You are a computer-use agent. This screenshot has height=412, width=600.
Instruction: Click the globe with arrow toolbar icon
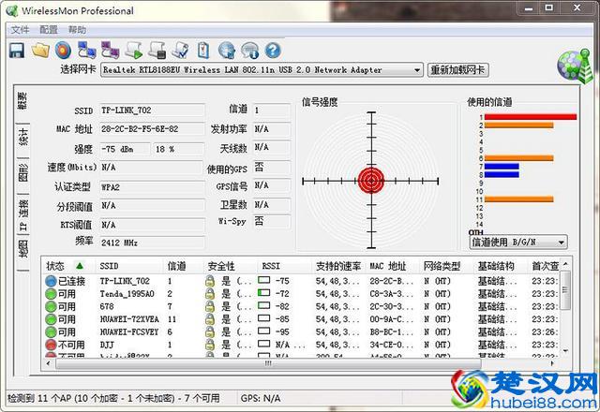click(227, 50)
